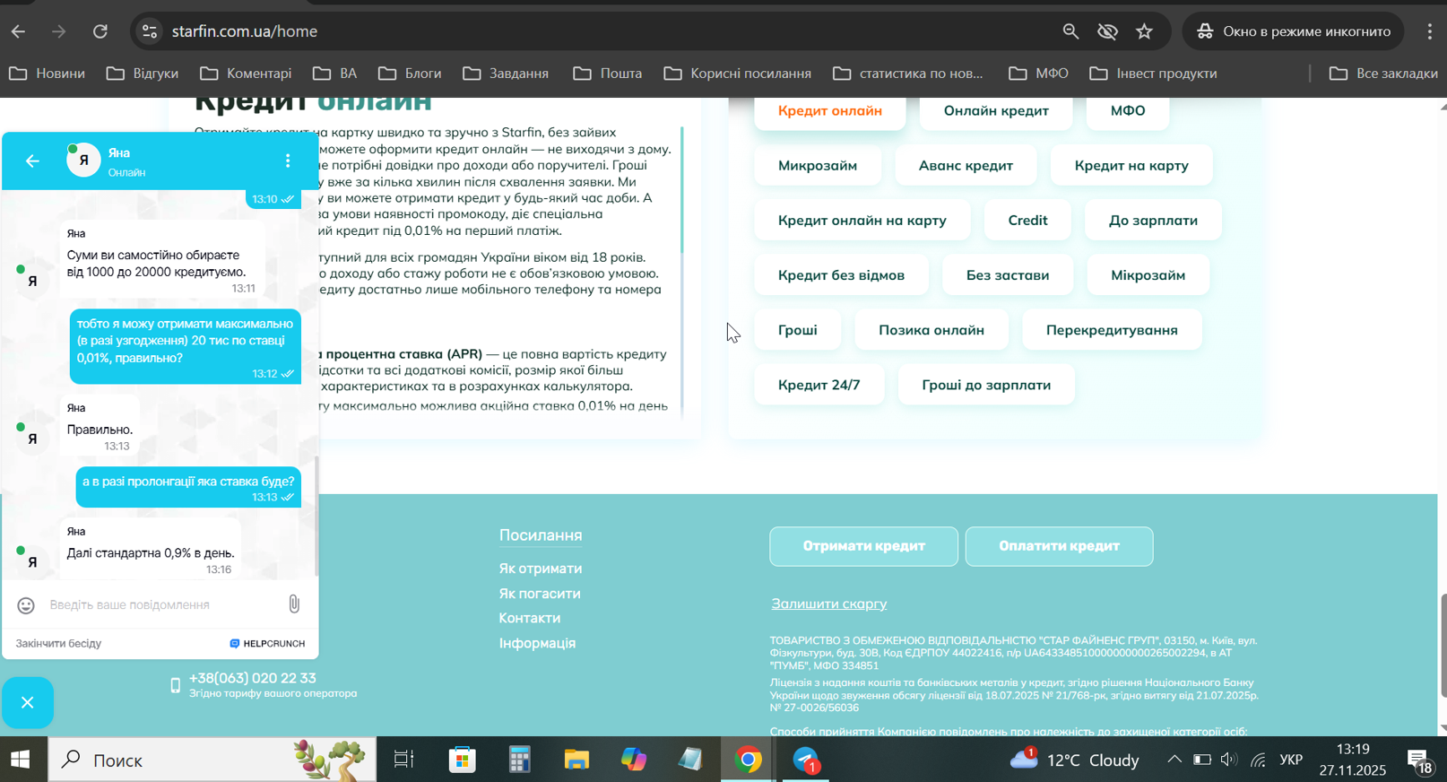
Task: Launch Microsoft Store from the taskbar
Action: (x=463, y=760)
